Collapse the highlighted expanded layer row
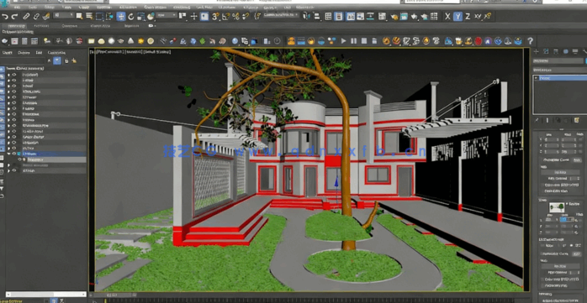The height and width of the screenshot is (303, 587). 8,154
